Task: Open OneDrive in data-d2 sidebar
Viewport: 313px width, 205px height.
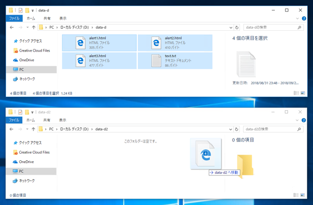Action: point(23,162)
